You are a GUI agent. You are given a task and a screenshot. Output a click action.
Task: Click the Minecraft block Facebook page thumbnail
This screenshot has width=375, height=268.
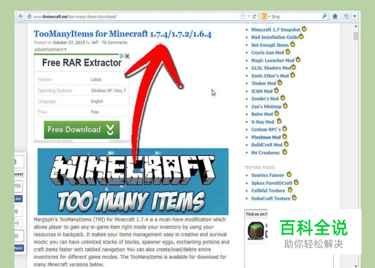(x=256, y=231)
